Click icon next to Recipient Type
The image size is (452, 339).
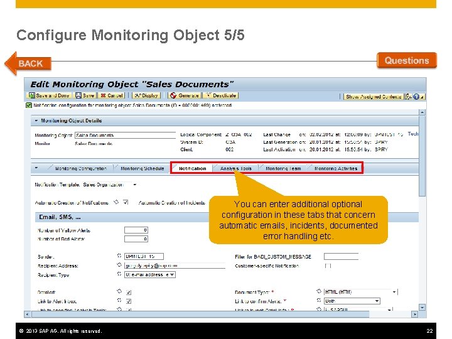coord(119,274)
